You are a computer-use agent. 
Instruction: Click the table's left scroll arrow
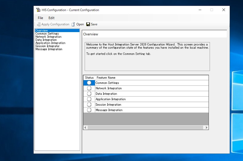click(x=85, y=127)
